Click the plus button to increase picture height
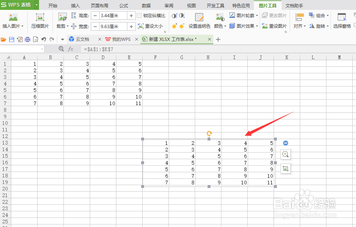Screen dimensions: 356x227 [x=131, y=16]
